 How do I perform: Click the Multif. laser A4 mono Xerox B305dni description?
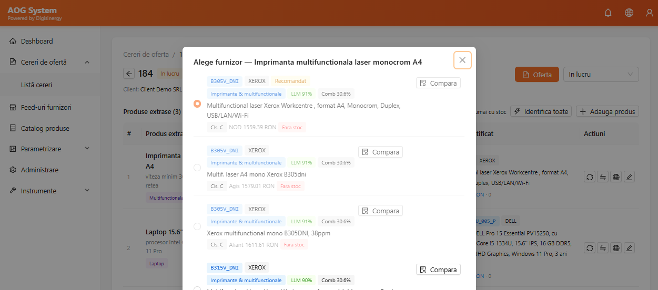pos(257,174)
